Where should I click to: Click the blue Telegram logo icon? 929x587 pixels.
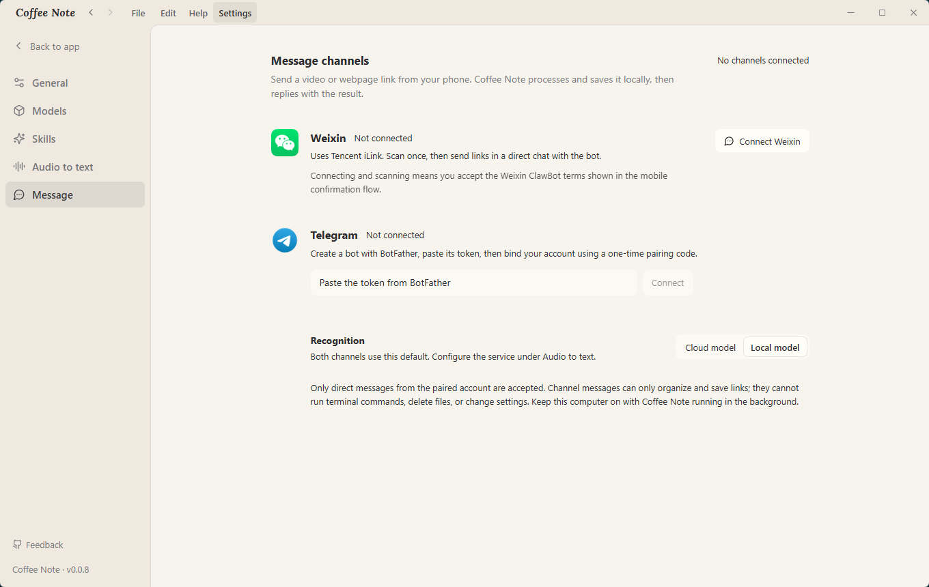tap(285, 240)
